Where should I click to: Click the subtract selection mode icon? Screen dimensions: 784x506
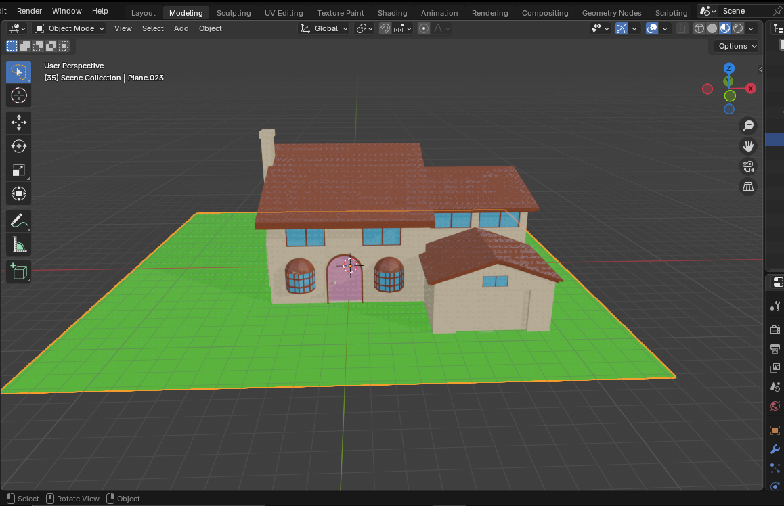[x=38, y=46]
